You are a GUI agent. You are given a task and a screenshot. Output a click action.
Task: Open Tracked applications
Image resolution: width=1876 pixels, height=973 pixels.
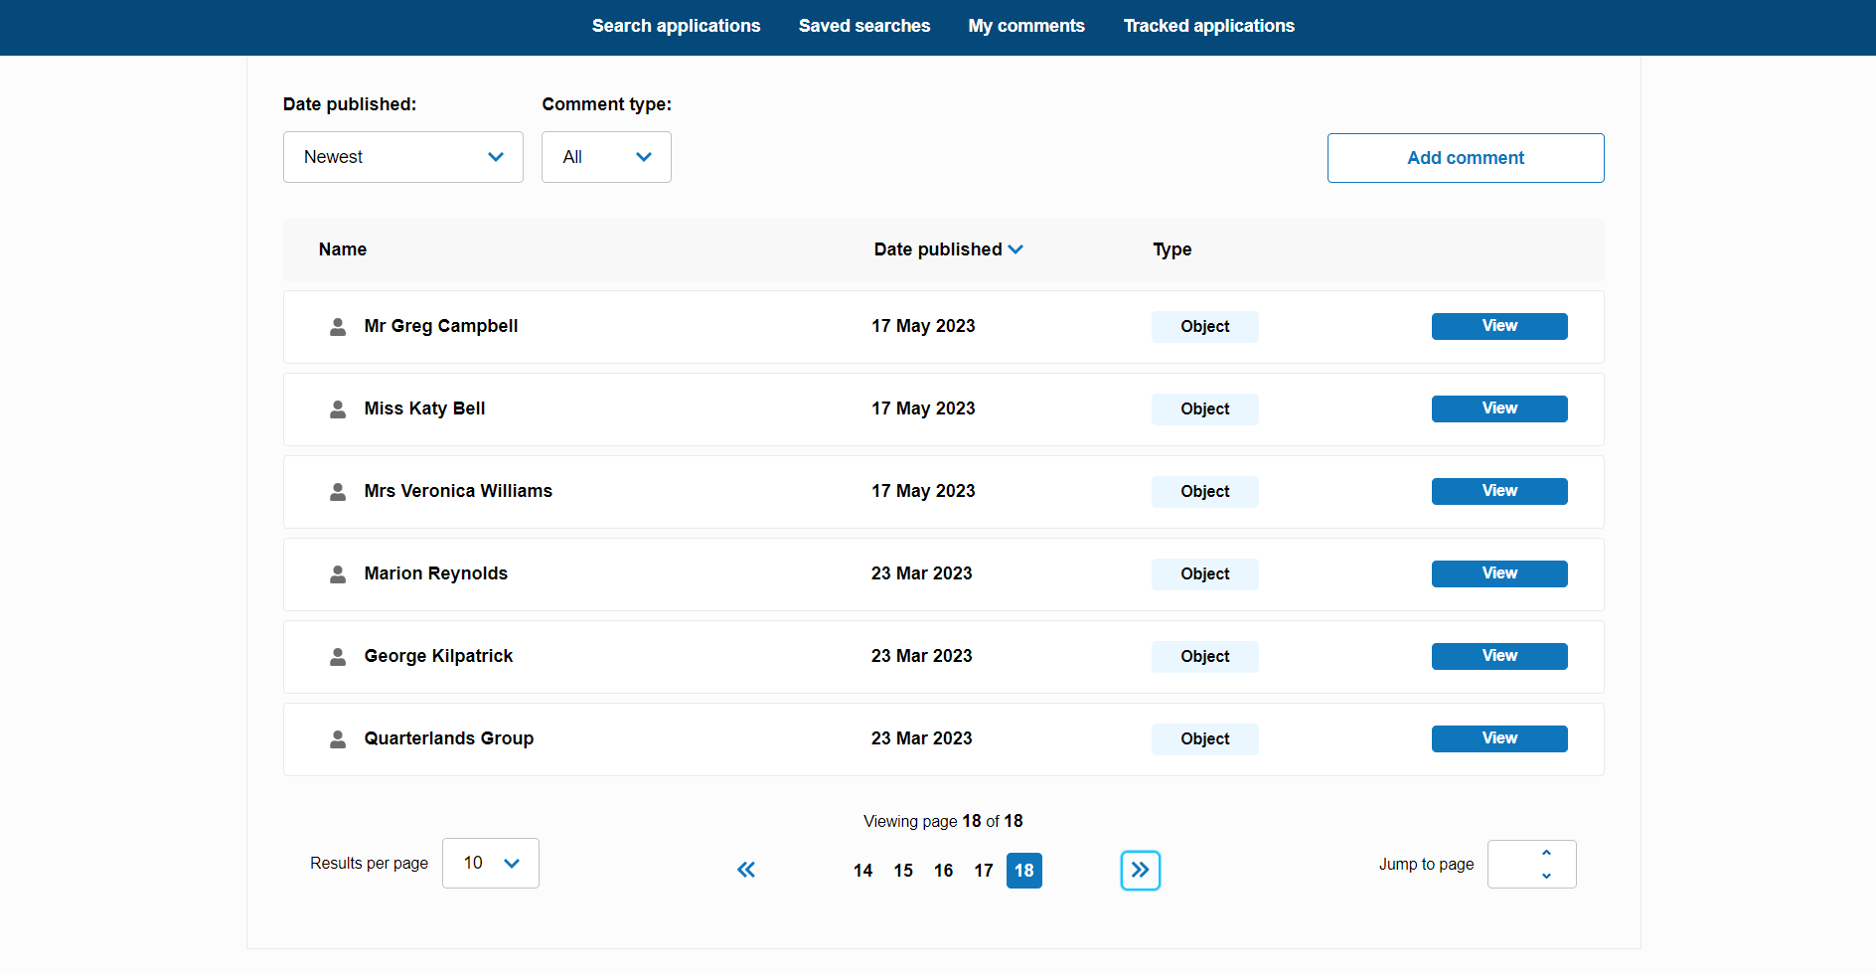[x=1208, y=26]
